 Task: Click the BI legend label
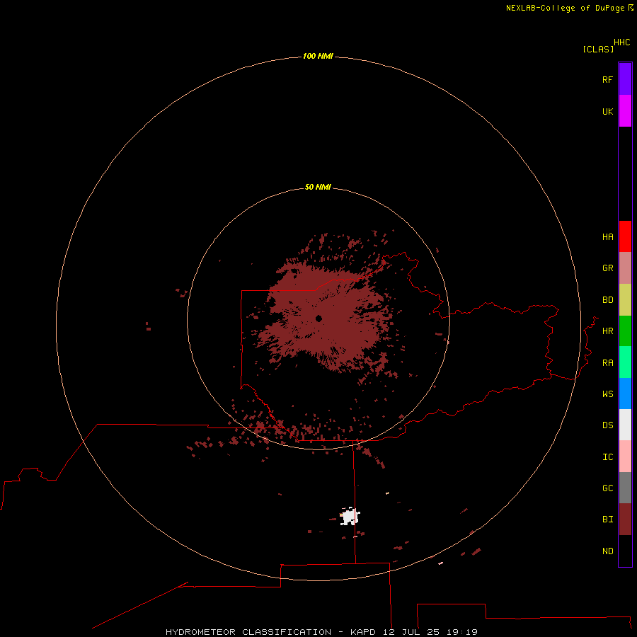(607, 520)
